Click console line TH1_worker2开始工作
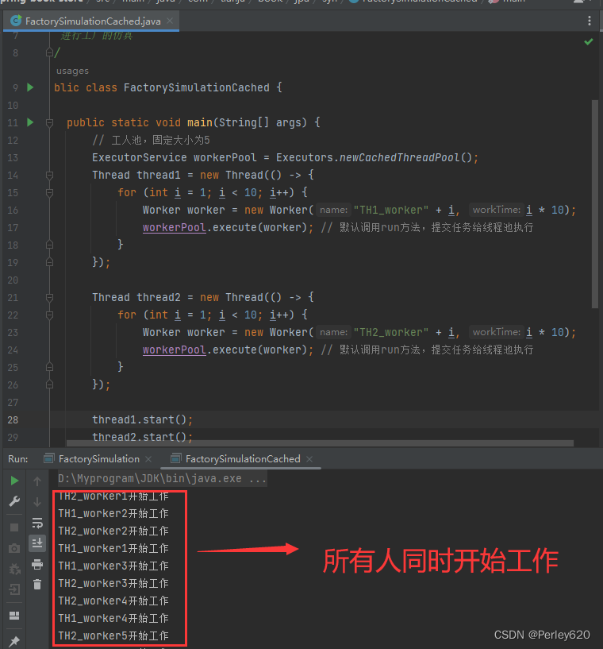 pyautogui.click(x=113, y=513)
